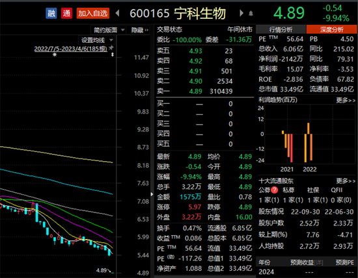This screenshot has height=278, width=358.
Task: Click the stock code 600165
Action: tap(150, 14)
